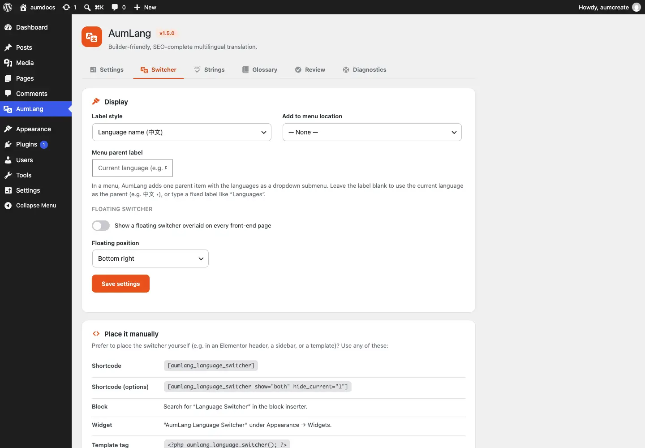Open the comments bubble in admin bar
The image size is (645, 448).
(115, 7)
